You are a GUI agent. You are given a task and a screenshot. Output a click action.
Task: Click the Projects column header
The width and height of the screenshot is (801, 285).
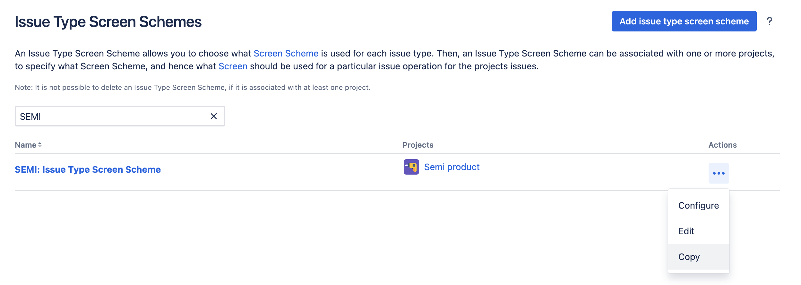418,145
